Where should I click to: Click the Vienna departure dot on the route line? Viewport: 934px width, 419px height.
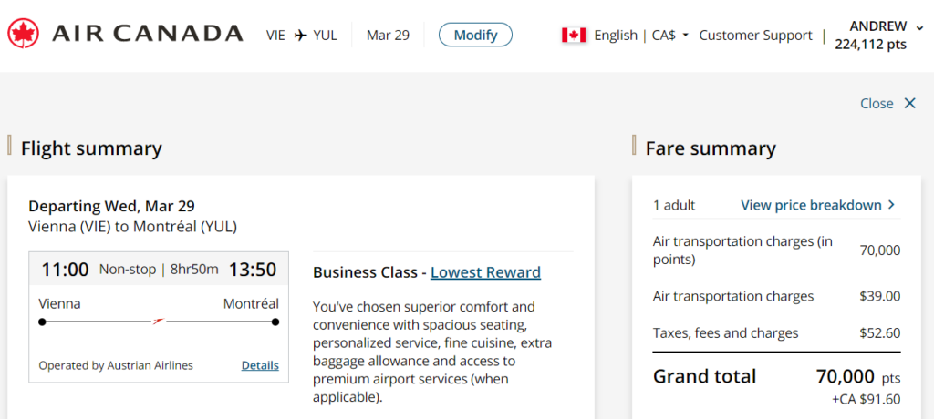click(x=42, y=322)
